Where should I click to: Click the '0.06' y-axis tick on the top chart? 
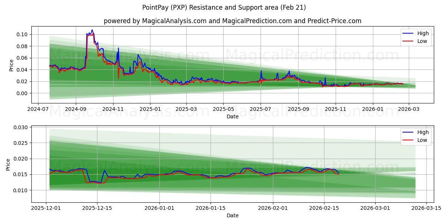coord(23,58)
